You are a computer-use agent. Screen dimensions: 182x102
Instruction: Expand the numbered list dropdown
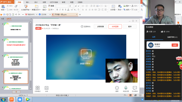[89, 6]
